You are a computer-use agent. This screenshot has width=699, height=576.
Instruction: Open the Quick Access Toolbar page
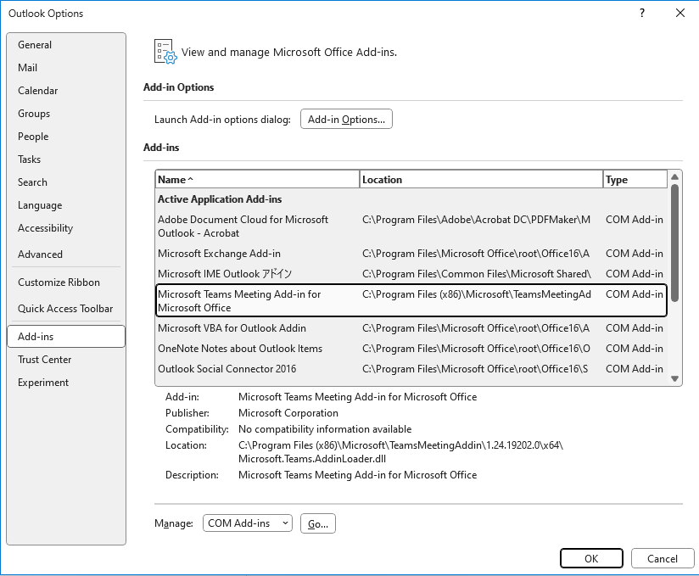[66, 309]
